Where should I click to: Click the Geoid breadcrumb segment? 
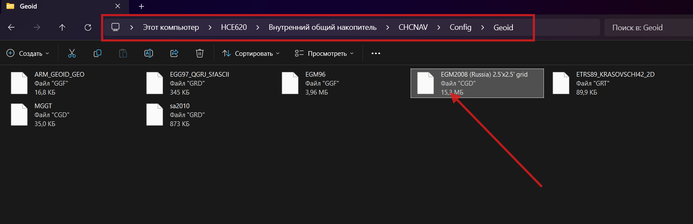point(503,27)
